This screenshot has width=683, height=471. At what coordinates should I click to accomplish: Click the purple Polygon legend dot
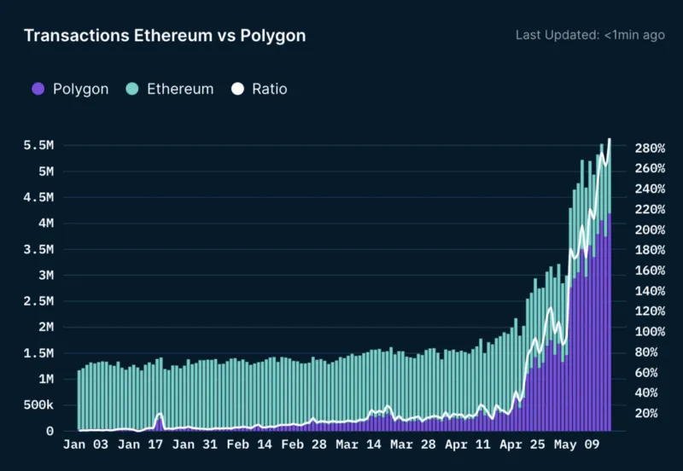click(38, 89)
